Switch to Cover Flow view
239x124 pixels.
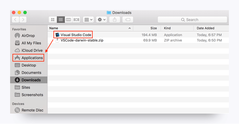pyautogui.click(x=76, y=20)
